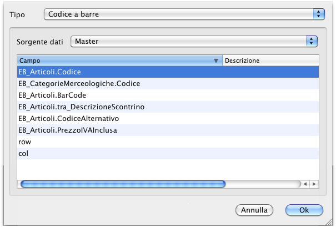Select the row field entry
The width and height of the screenshot is (336, 227).
pos(25,142)
